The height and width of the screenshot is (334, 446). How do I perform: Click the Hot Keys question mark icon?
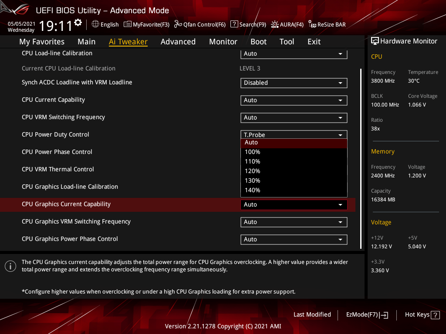coord(435,315)
